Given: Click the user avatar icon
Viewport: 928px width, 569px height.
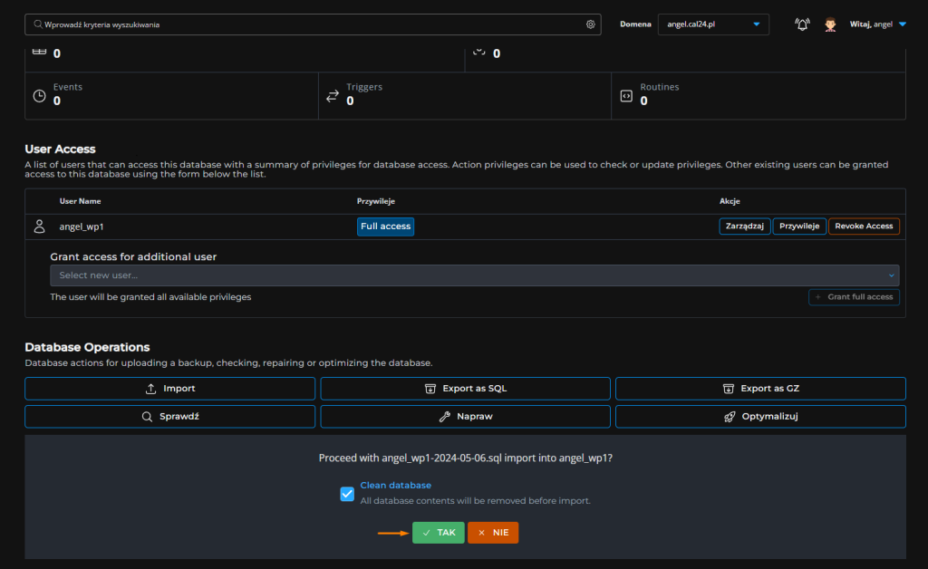Looking at the screenshot, I should tap(830, 24).
